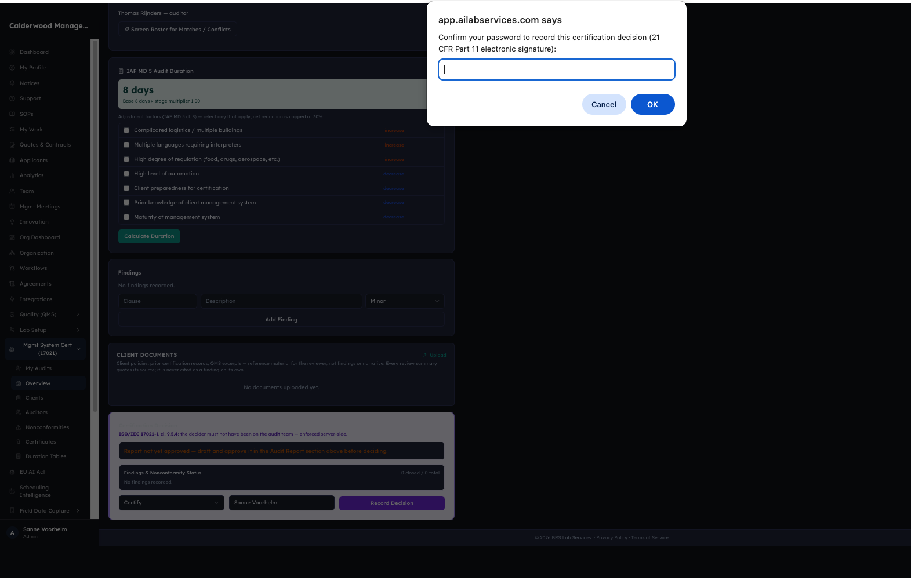Viewport: 911px width, 578px height.
Task: Click the Add Finding button
Action: [x=281, y=320]
